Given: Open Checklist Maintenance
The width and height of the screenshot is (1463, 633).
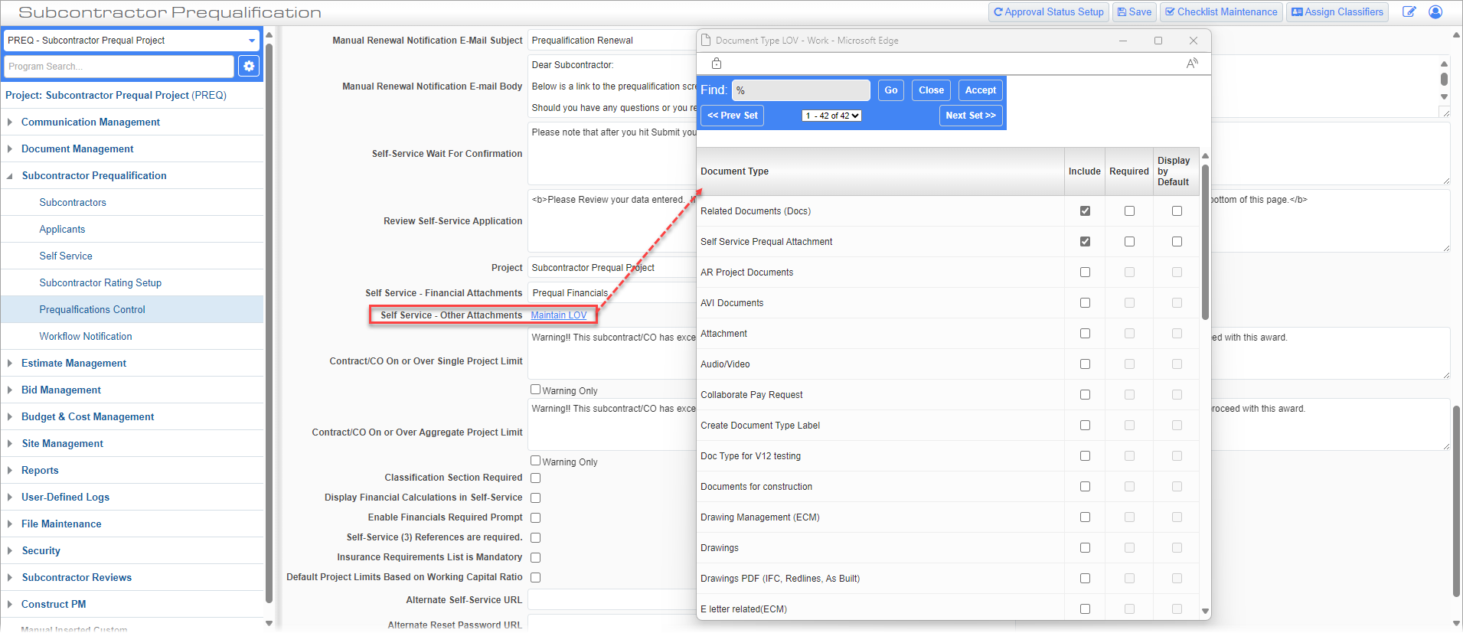Looking at the screenshot, I should click(x=1221, y=12).
